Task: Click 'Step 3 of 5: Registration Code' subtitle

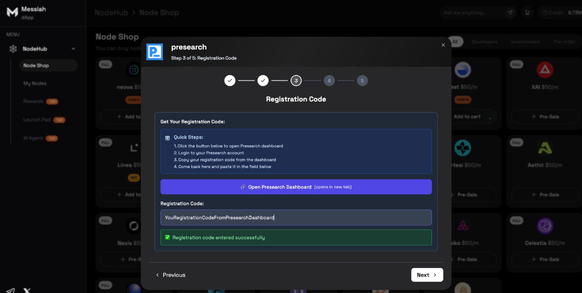Action: point(204,58)
